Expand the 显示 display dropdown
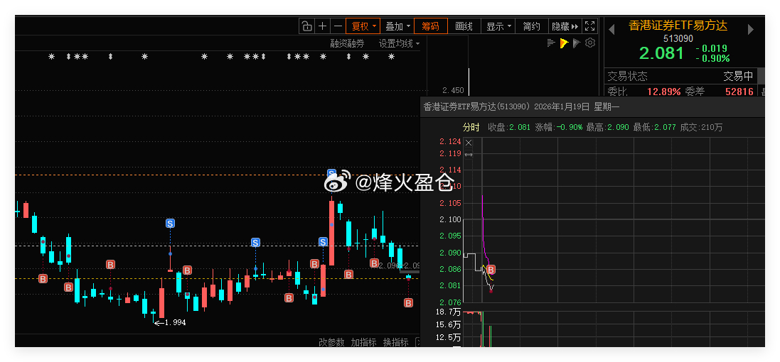Screen dimensions: 780x362 tap(498, 26)
